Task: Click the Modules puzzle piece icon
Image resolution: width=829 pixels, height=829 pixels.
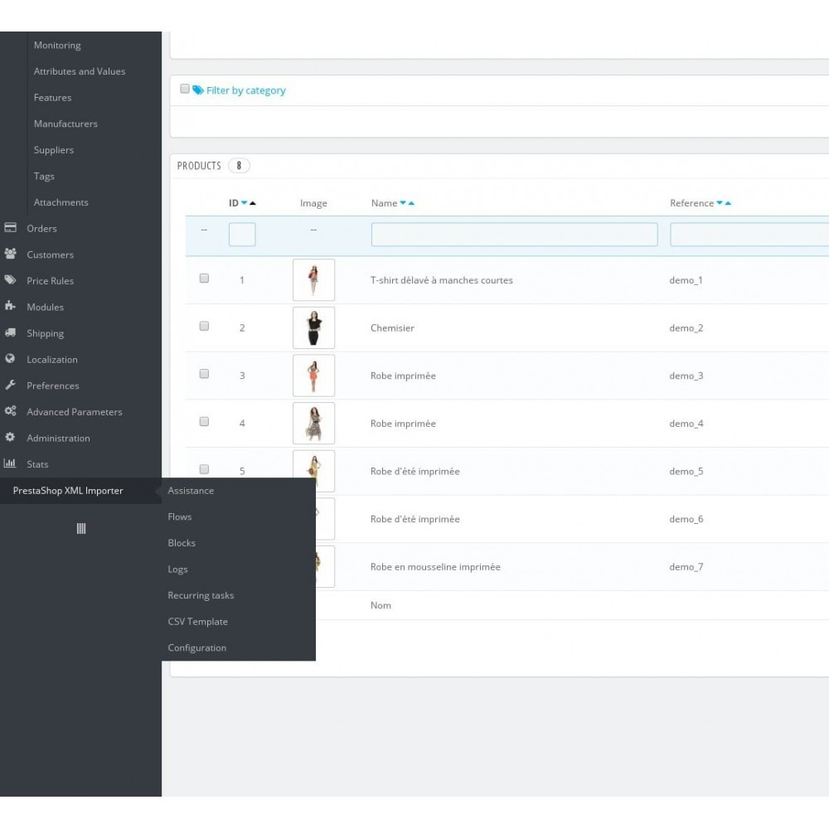Action: (10, 306)
